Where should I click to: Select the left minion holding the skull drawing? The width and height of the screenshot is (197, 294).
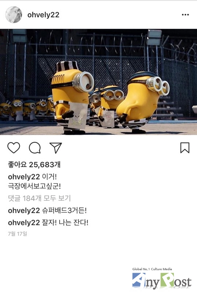(72, 97)
